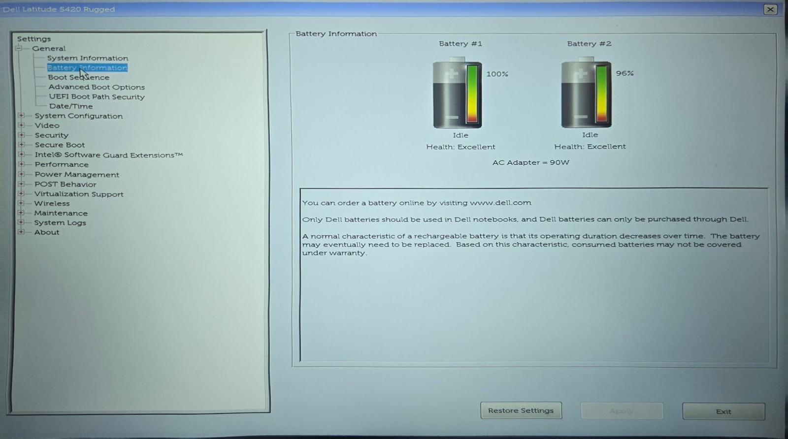Open Date/Time settings
Image resolution: width=788 pixels, height=439 pixels.
71,106
